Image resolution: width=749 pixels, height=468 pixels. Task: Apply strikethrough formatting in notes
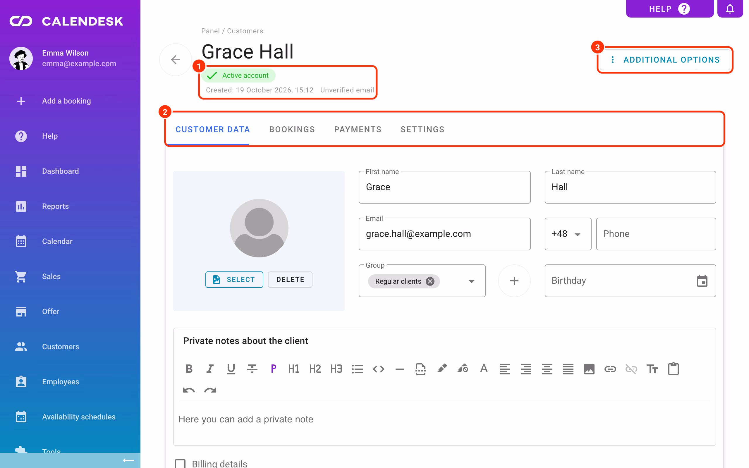[252, 369]
